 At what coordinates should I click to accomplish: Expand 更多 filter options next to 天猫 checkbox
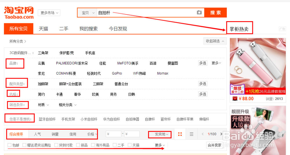(x=160, y=145)
